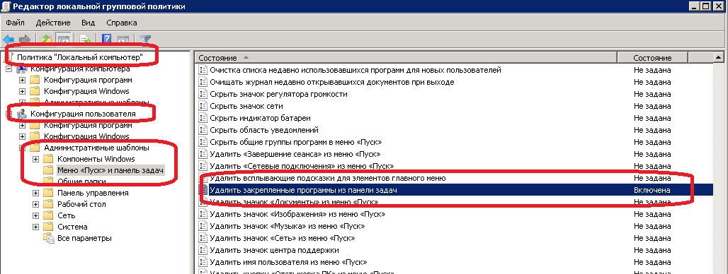Open the Вид menu
728x274 pixels.
point(89,23)
